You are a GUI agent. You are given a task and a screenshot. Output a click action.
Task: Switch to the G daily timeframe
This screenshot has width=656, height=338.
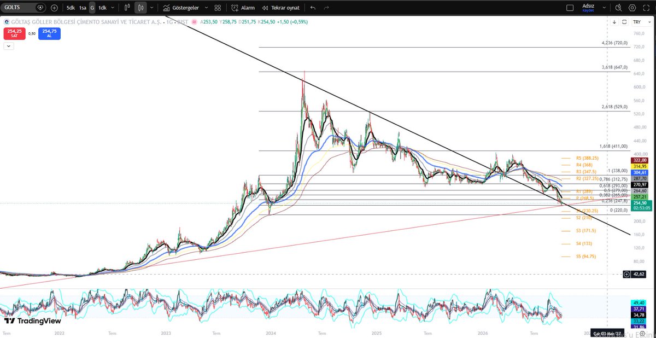click(x=92, y=8)
